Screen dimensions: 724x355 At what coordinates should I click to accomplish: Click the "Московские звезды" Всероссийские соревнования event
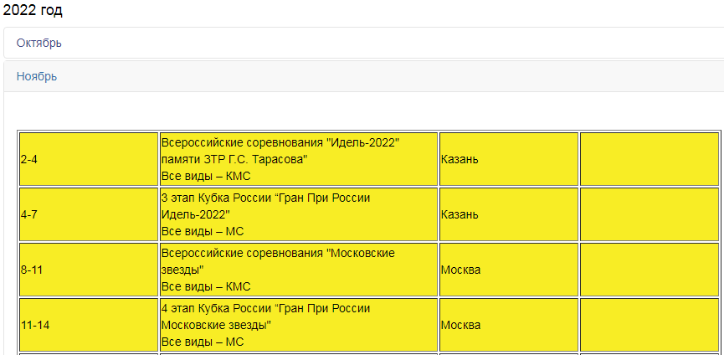277,254
